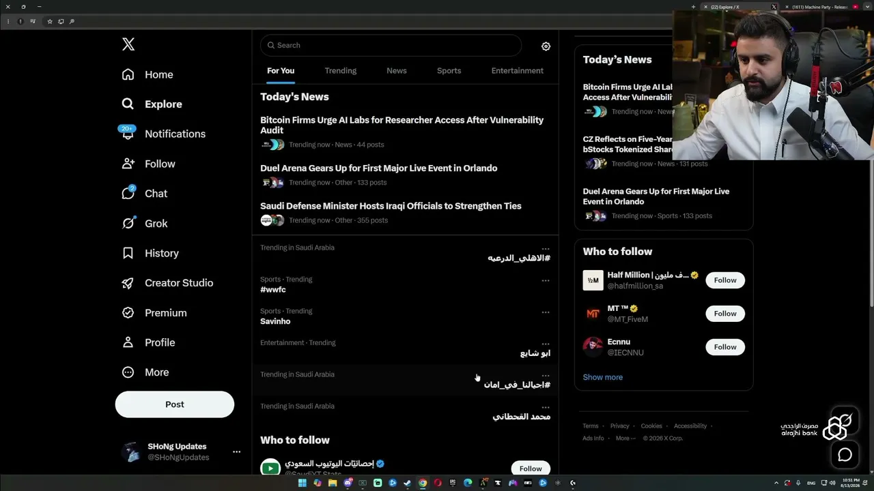Follow the Half Million account
The width and height of the screenshot is (874, 491).
pyautogui.click(x=725, y=280)
